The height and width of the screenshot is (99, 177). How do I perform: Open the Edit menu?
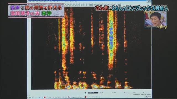click(x=33, y=2)
